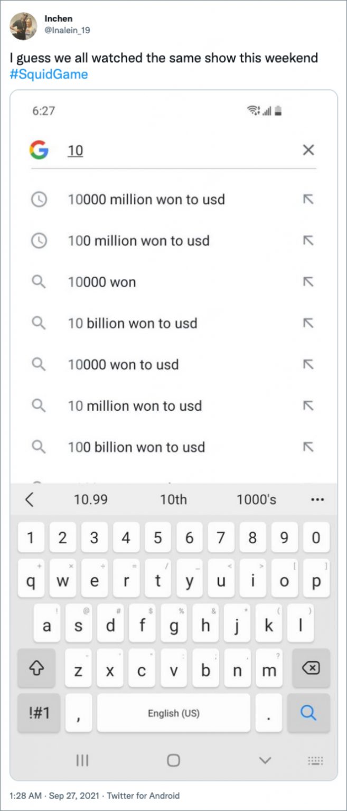
Task: Open Android recent apps navigation icon
Action: pyautogui.click(x=82, y=760)
